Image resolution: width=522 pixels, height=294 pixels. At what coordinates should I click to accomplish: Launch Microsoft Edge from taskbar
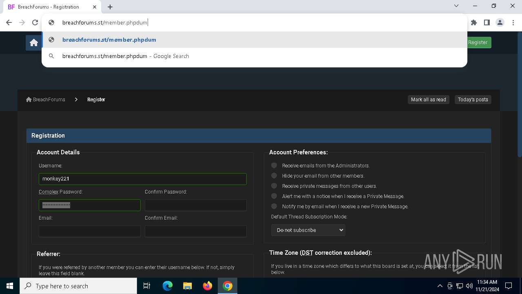[168, 286]
